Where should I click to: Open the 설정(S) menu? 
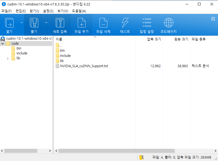[x=48, y=11]
